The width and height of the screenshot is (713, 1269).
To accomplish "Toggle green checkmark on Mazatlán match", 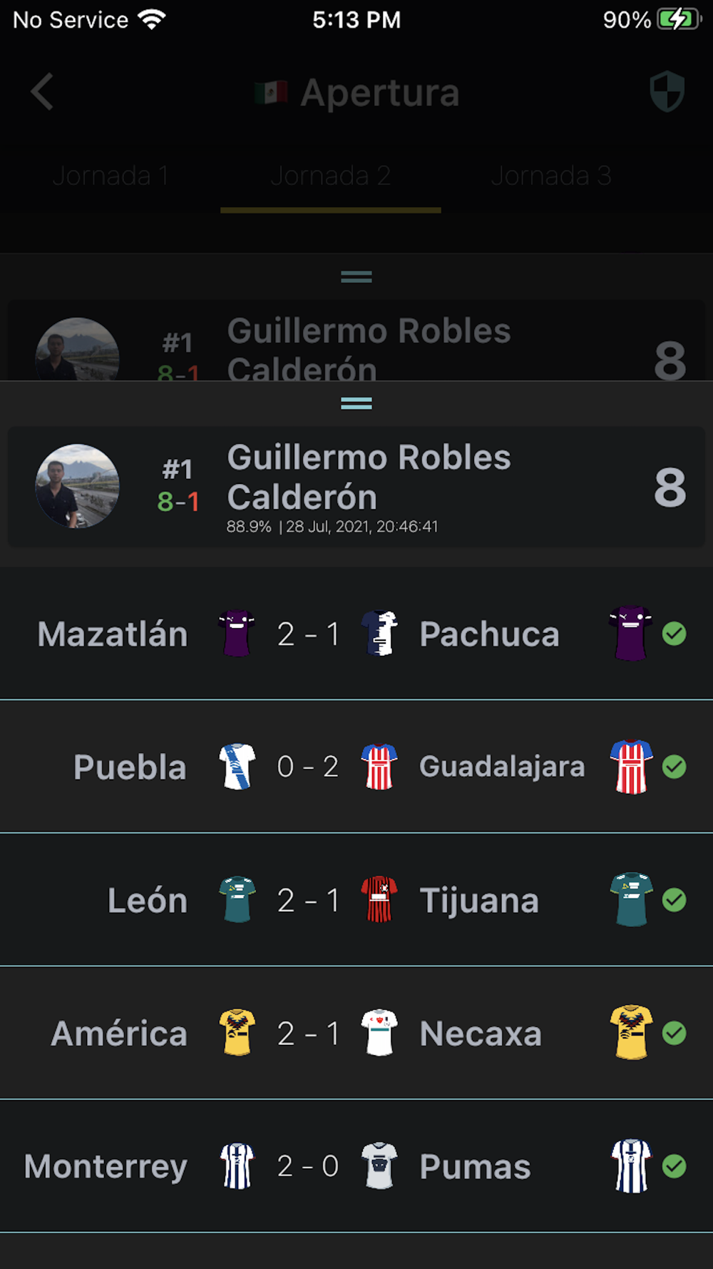I will click(674, 633).
